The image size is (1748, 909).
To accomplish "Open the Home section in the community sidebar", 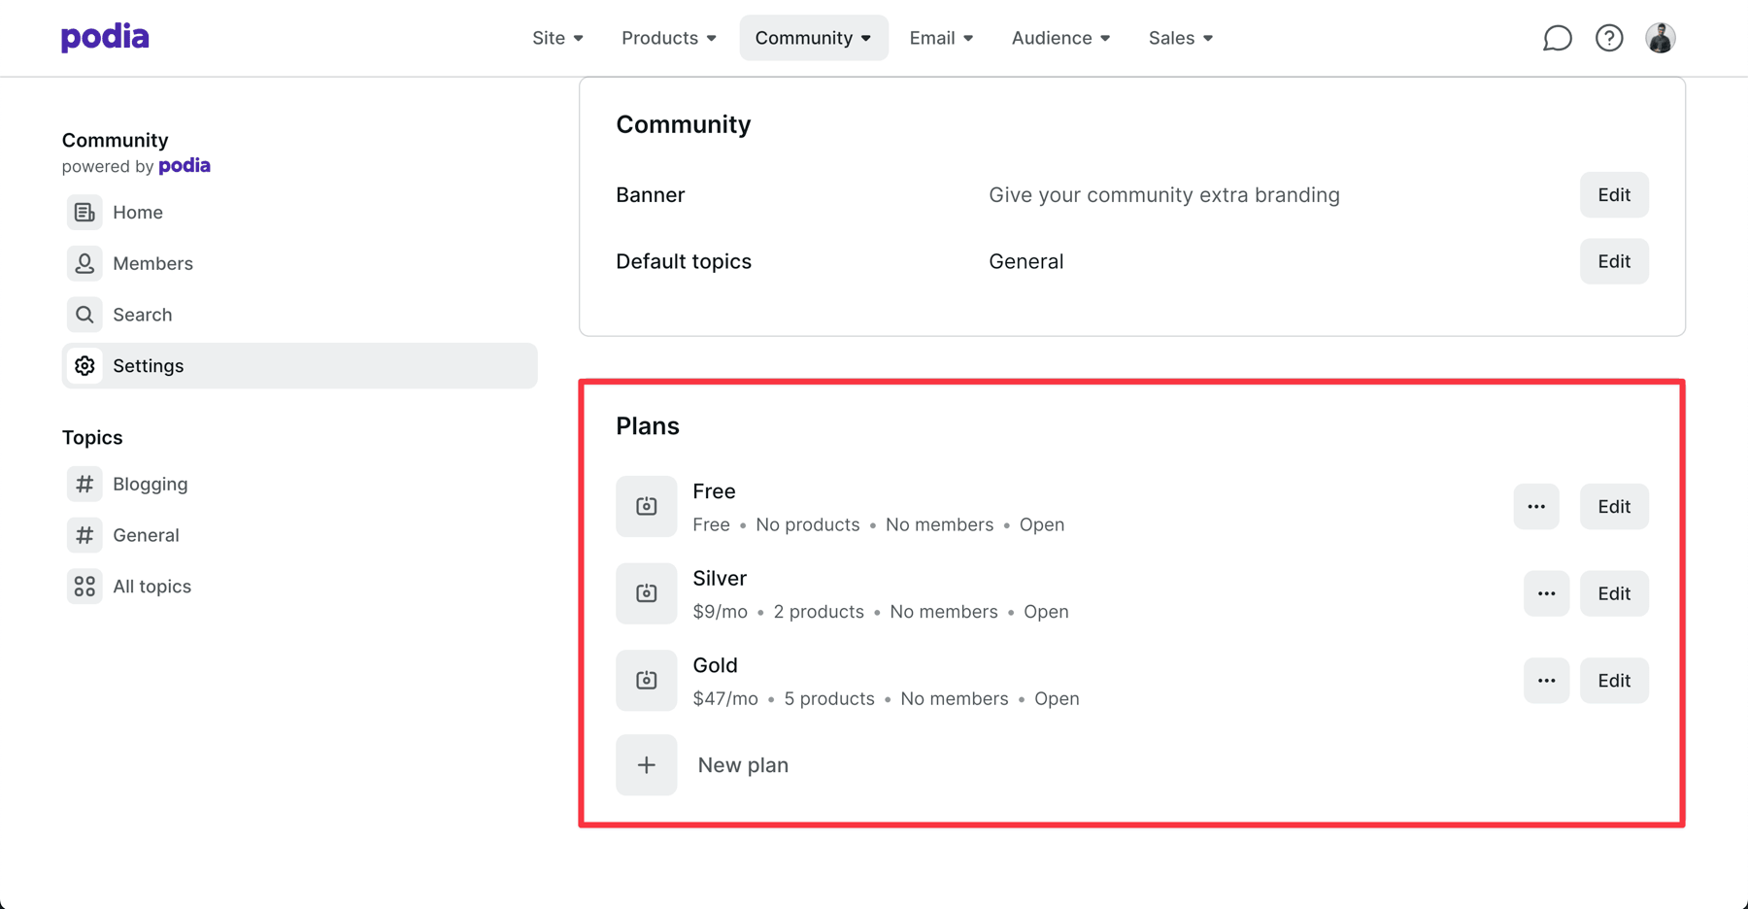I will [x=84, y=212].
